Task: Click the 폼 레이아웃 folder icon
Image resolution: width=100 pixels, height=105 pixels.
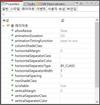Action: pyautogui.click(x=8, y=25)
